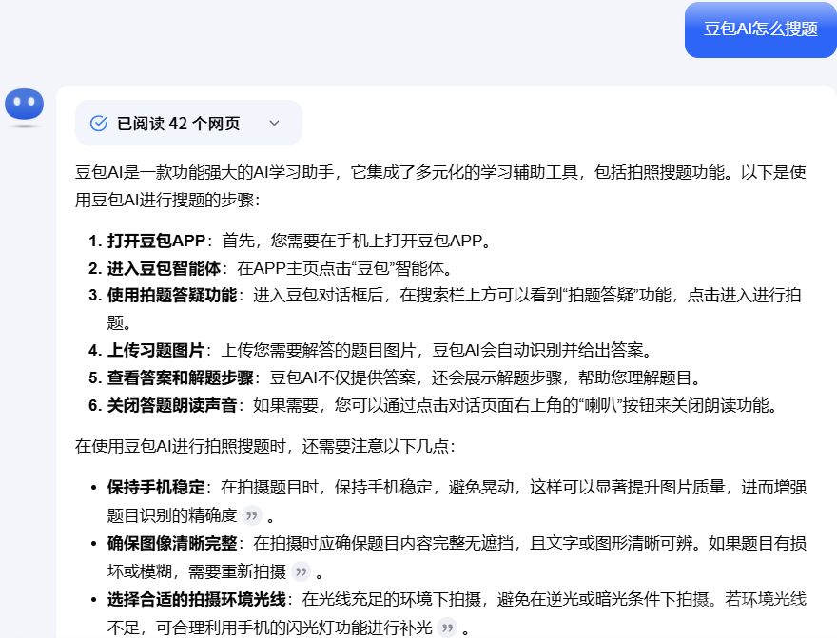Click the step heading 上传习题图片
Viewport: 837px width, 638px height.
pyautogui.click(x=156, y=351)
